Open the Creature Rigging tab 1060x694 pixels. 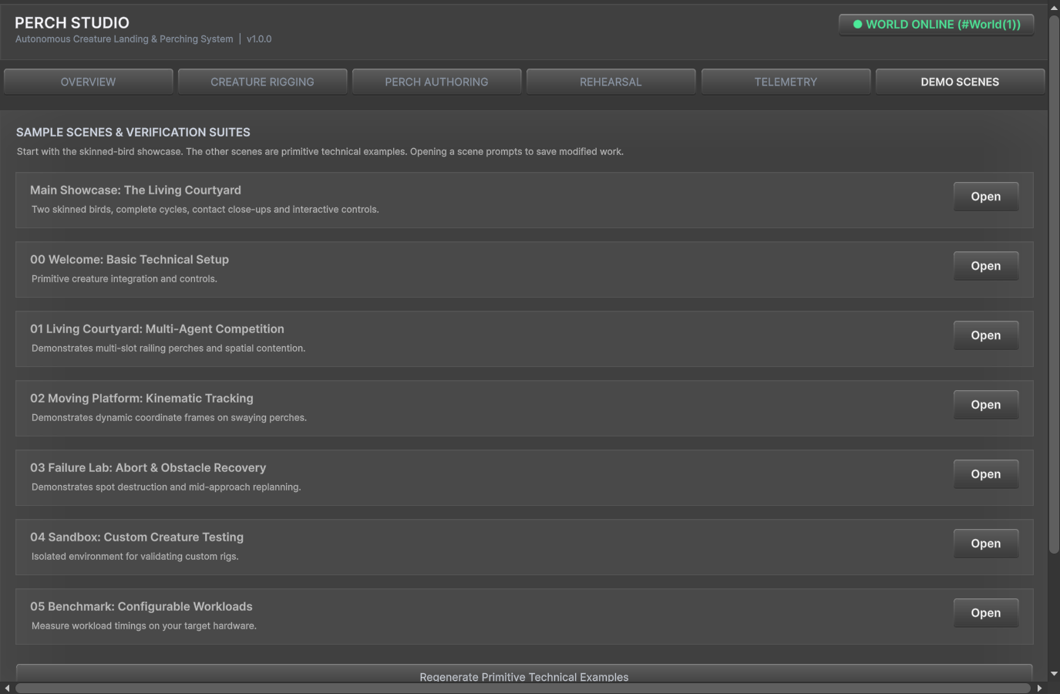click(x=263, y=82)
